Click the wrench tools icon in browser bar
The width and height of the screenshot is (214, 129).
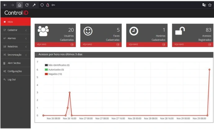pos(34,5)
